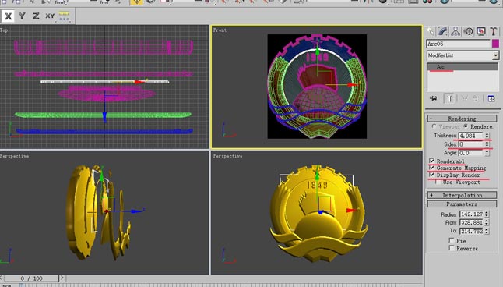Click the Arc05 object name field
The height and width of the screenshot is (287, 503).
click(x=459, y=44)
